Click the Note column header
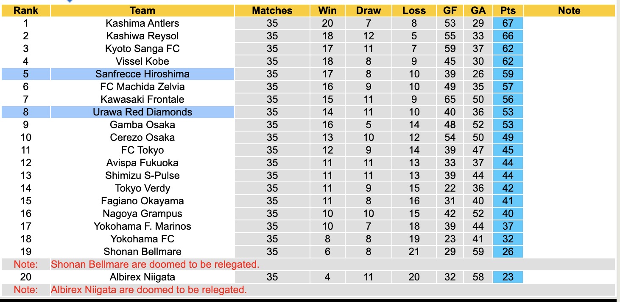Screen dimensions: 620x302 coord(569,11)
